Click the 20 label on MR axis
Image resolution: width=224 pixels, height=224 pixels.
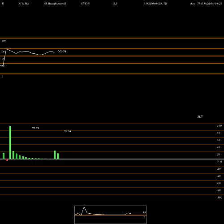click(x=219, y=155)
